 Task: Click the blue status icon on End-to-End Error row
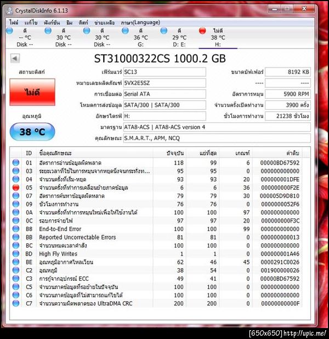pos(16,229)
